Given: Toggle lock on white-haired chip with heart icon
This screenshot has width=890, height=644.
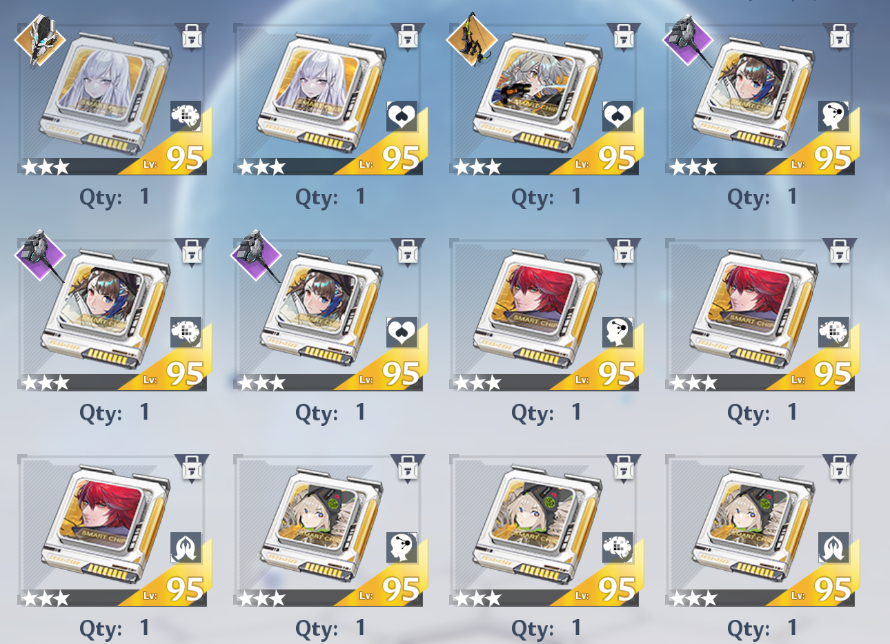Looking at the screenshot, I should pos(408,37).
